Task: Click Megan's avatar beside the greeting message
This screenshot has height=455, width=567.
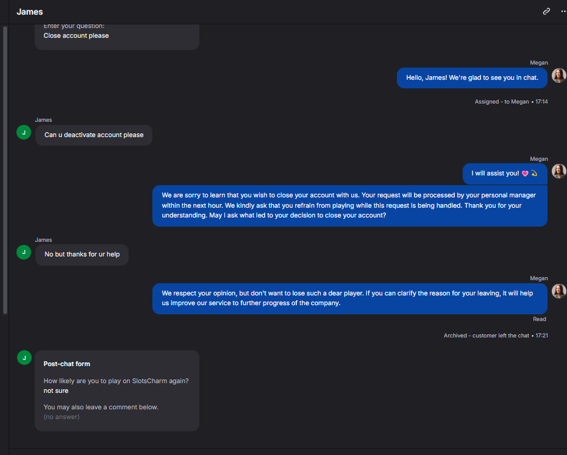Action: click(x=558, y=76)
